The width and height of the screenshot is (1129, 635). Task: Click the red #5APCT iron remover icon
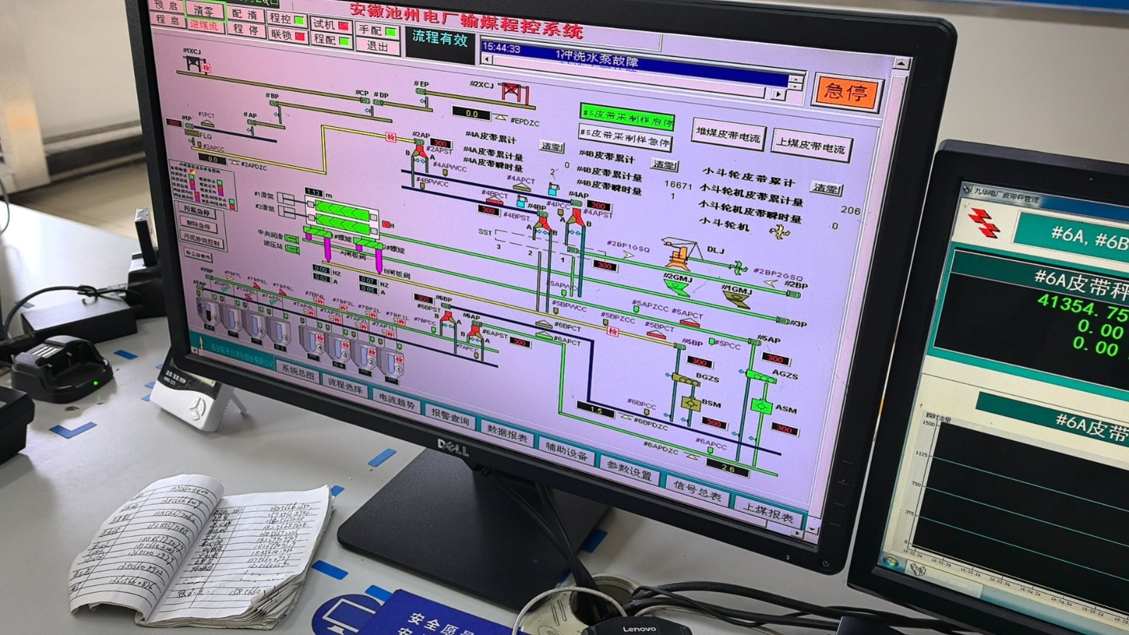coord(690,322)
